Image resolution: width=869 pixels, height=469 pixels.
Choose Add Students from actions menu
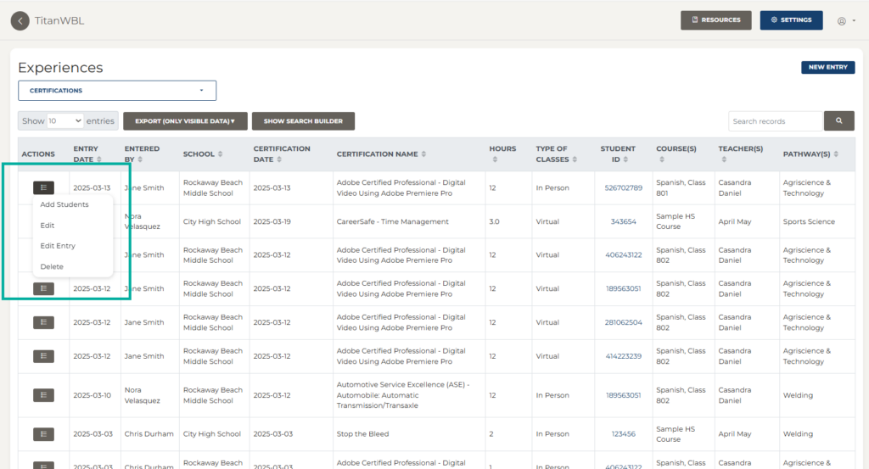(64, 204)
